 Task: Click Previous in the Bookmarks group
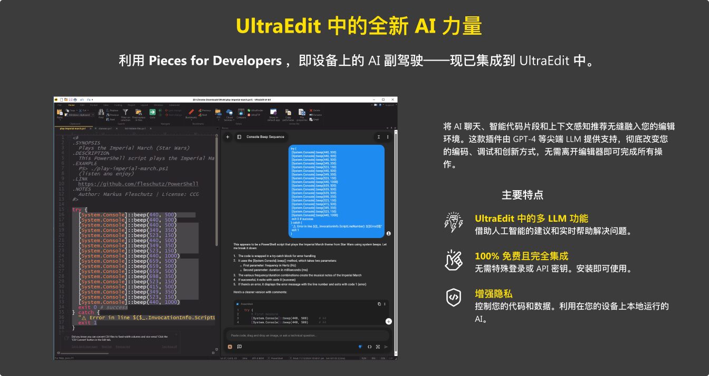tap(205, 111)
